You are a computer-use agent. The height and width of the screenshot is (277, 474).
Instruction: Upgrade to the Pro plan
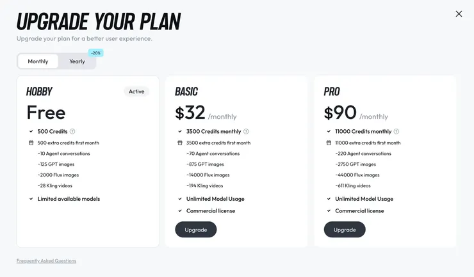tap(345, 230)
